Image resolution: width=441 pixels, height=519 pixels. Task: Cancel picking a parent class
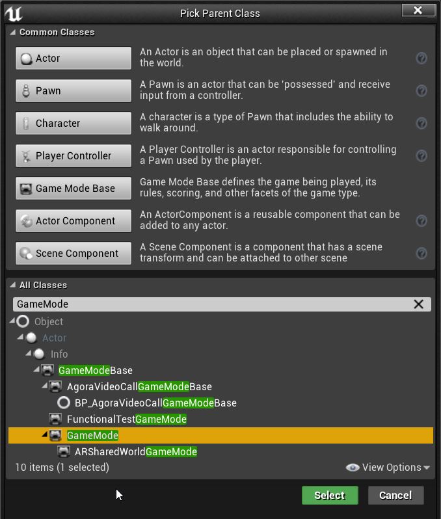pos(396,495)
